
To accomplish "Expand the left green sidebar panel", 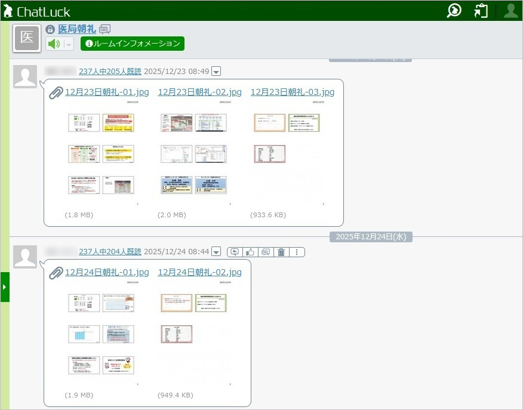I will coord(5,287).
